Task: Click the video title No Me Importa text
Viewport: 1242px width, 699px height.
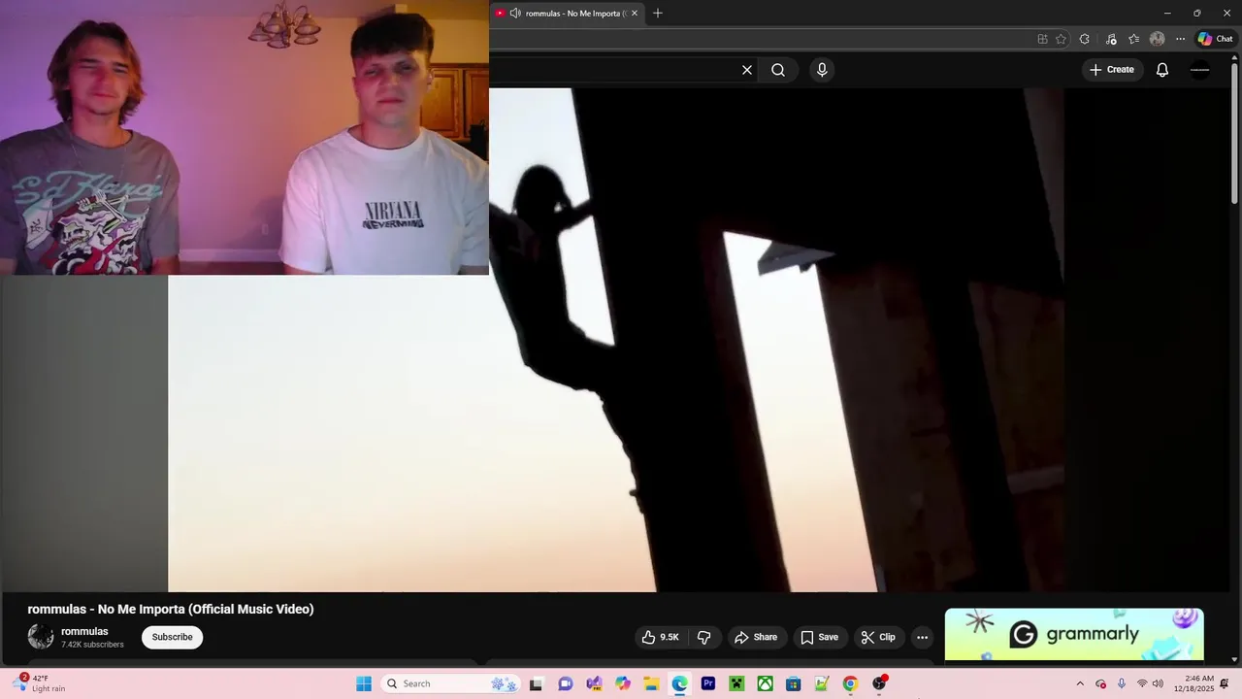Action: pos(171,609)
